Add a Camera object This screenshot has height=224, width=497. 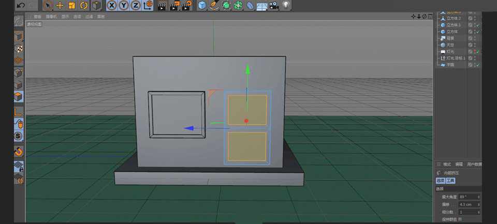click(x=274, y=6)
